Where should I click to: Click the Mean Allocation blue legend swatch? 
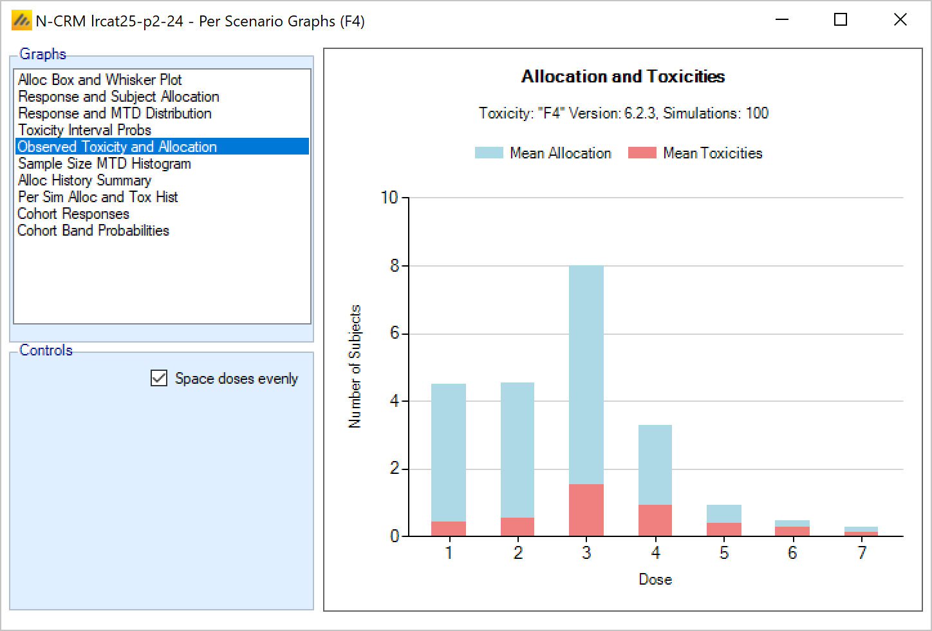click(489, 153)
